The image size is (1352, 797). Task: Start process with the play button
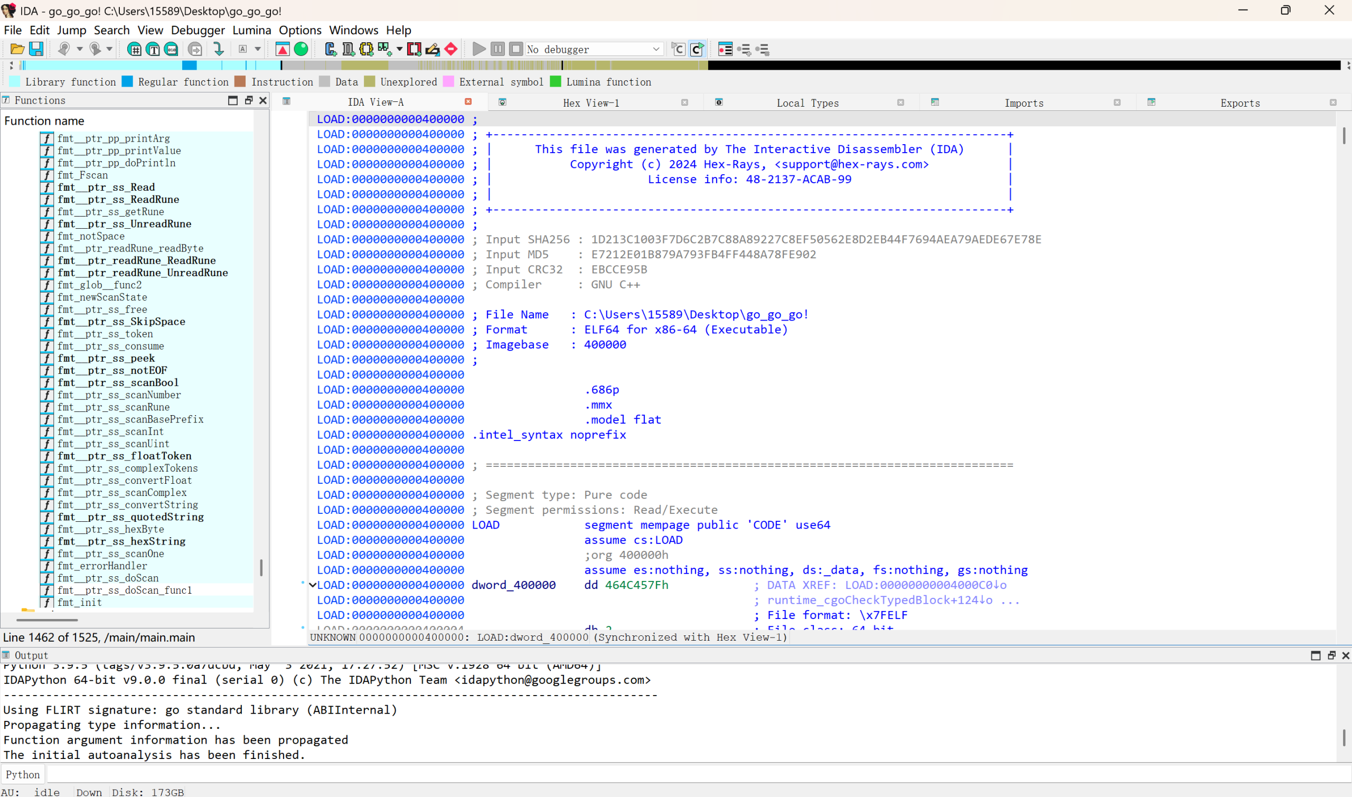[478, 50]
